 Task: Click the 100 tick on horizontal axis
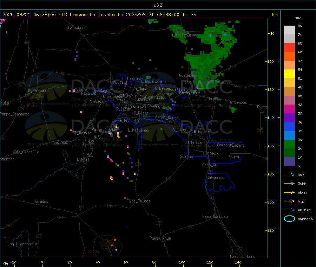pyautogui.click(x=182, y=262)
